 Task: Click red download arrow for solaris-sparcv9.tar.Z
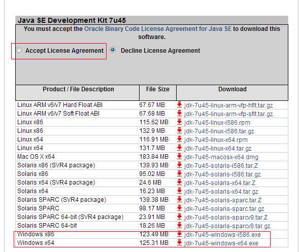(179, 217)
